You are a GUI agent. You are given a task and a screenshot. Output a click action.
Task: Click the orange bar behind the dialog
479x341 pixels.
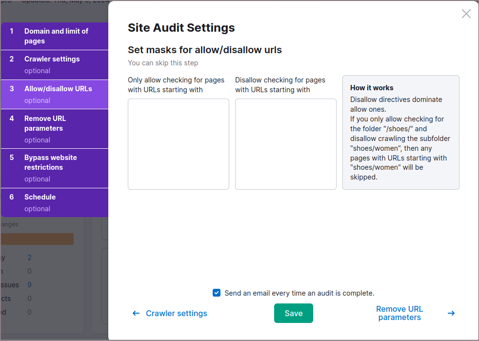click(x=37, y=239)
